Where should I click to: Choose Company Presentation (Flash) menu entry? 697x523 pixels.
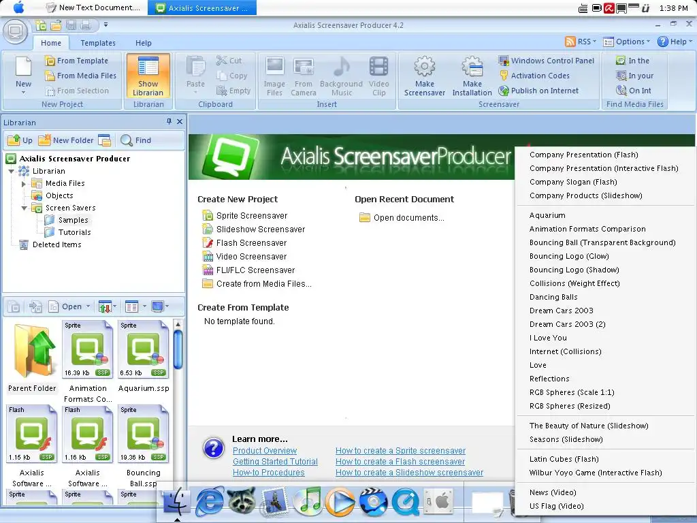coord(583,155)
